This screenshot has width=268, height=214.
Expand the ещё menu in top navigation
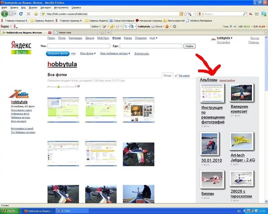coord(153,38)
